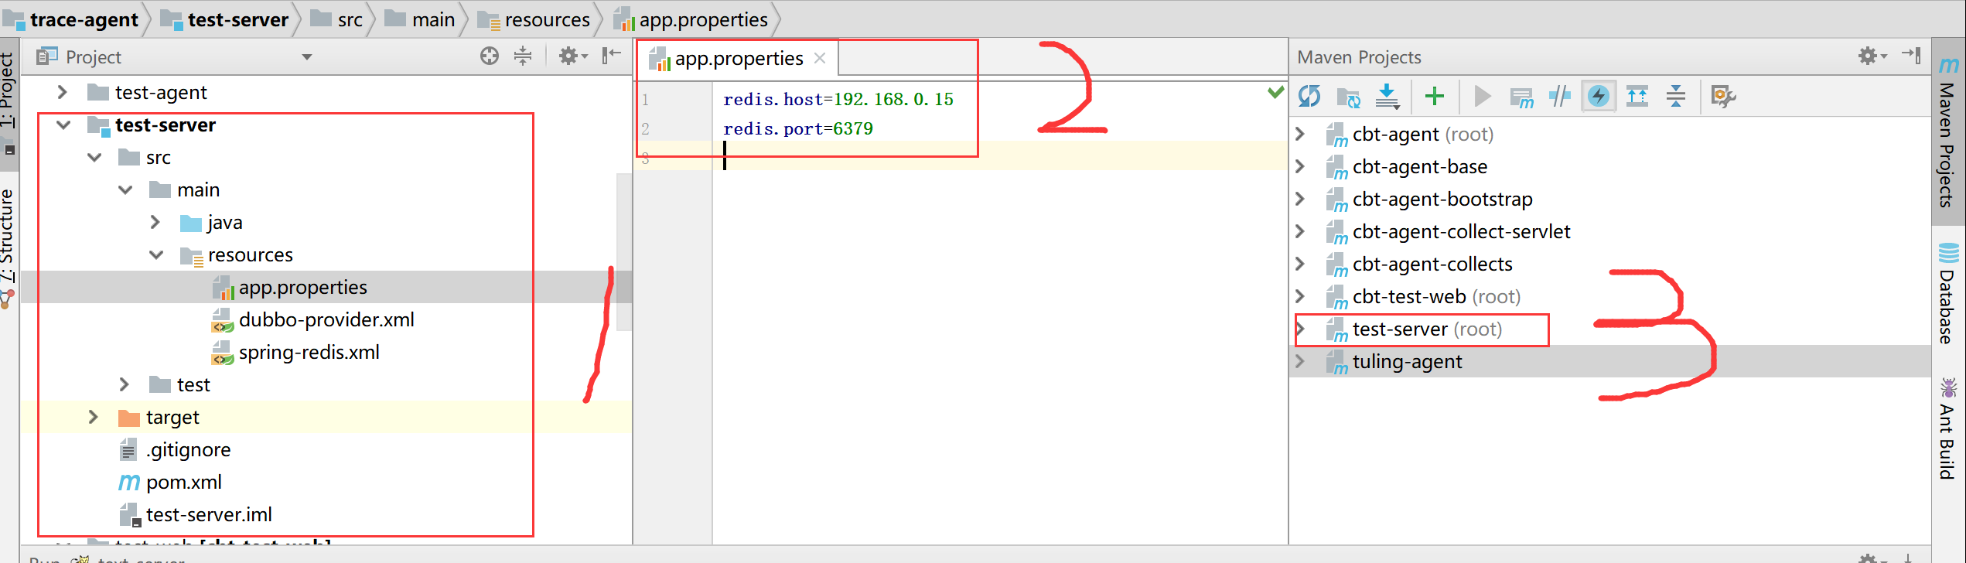This screenshot has width=1966, height=563.
Task: Hide the Project tool window
Action: [612, 55]
